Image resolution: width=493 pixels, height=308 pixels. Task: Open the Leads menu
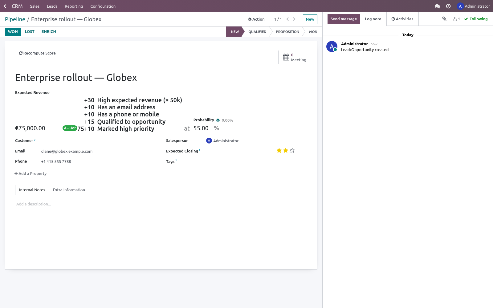52,6
